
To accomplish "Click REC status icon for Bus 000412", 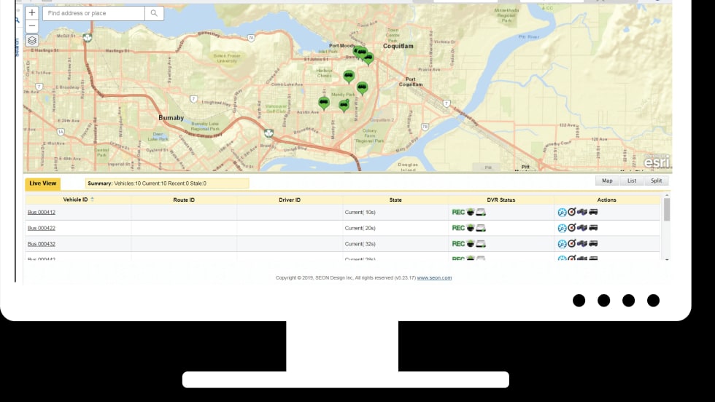I will pyautogui.click(x=458, y=212).
